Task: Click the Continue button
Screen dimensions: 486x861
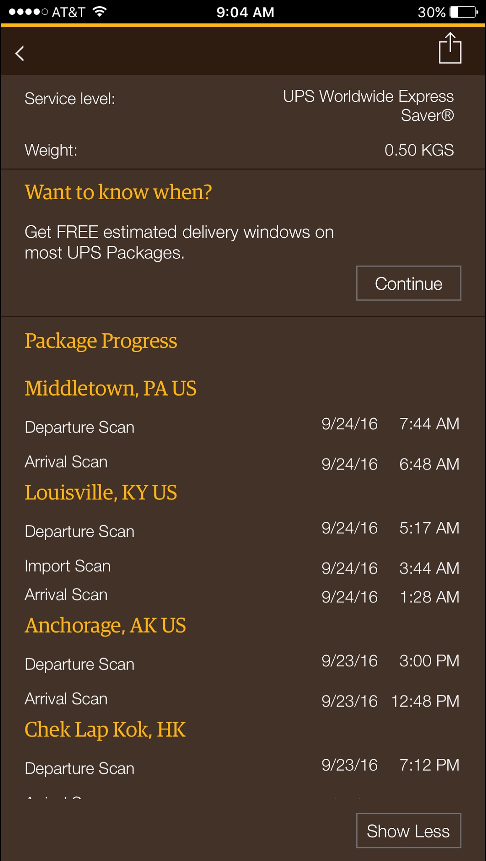Action: tap(408, 283)
